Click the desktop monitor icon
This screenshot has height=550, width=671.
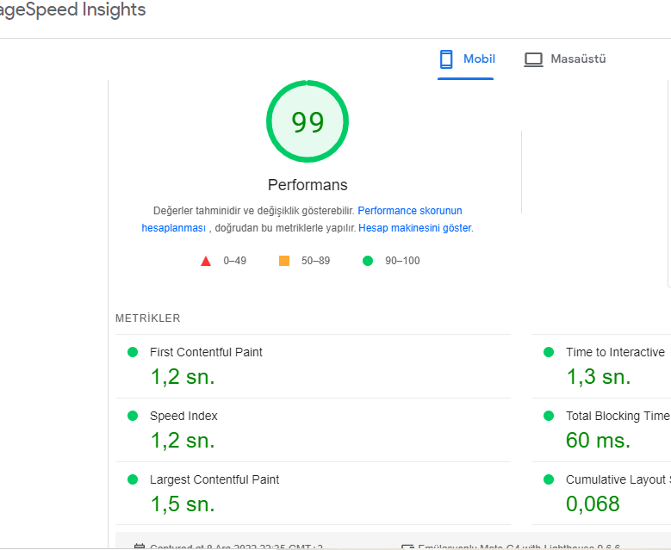coord(533,59)
